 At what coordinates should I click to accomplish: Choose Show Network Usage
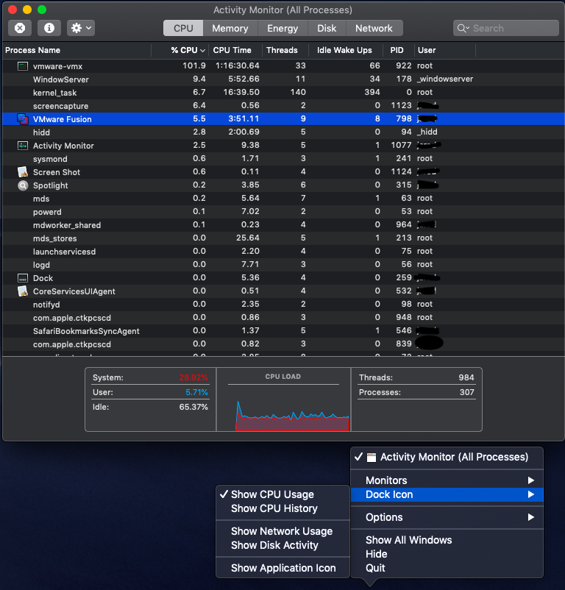pos(283,531)
